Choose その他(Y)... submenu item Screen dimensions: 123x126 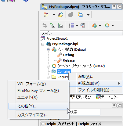38,106
